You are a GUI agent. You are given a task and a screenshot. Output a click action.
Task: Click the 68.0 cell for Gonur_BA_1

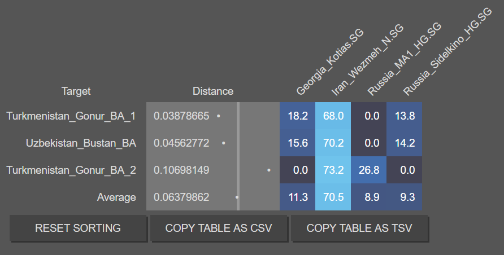pyautogui.click(x=333, y=116)
